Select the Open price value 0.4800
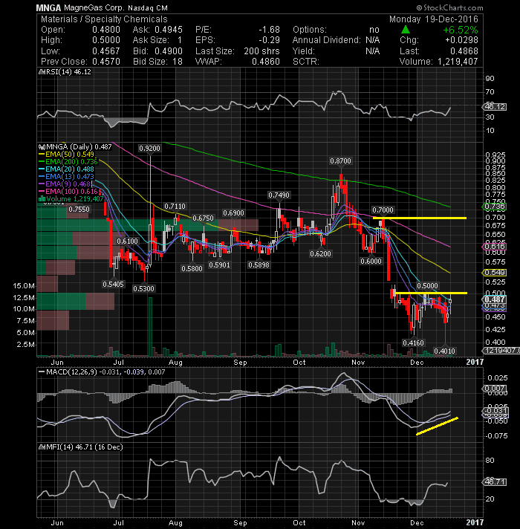Screen dimensions: 520x529 click(x=106, y=30)
